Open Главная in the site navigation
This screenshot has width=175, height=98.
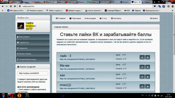[61, 19]
